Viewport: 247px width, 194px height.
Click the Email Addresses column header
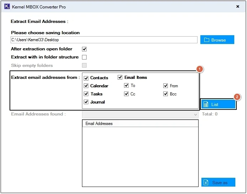tap(140, 124)
